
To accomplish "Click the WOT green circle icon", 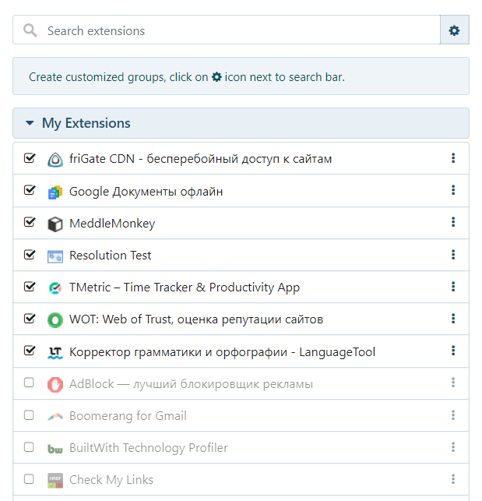I will coord(55,320).
